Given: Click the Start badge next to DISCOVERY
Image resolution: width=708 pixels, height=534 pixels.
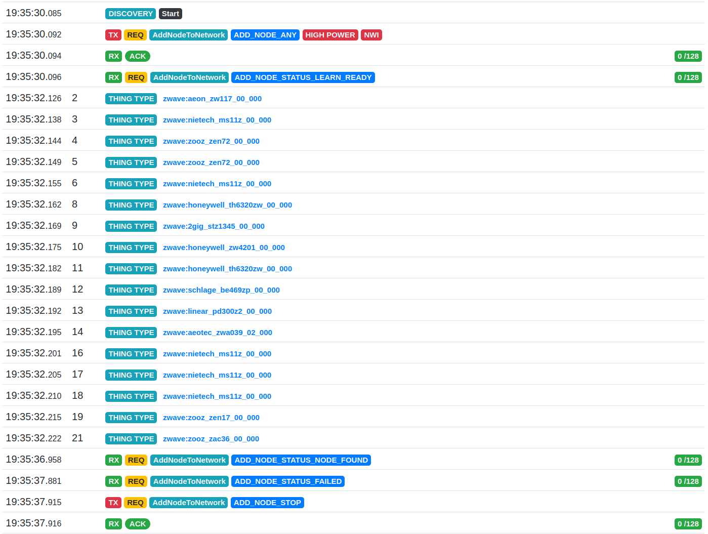Looking at the screenshot, I should tap(171, 14).
